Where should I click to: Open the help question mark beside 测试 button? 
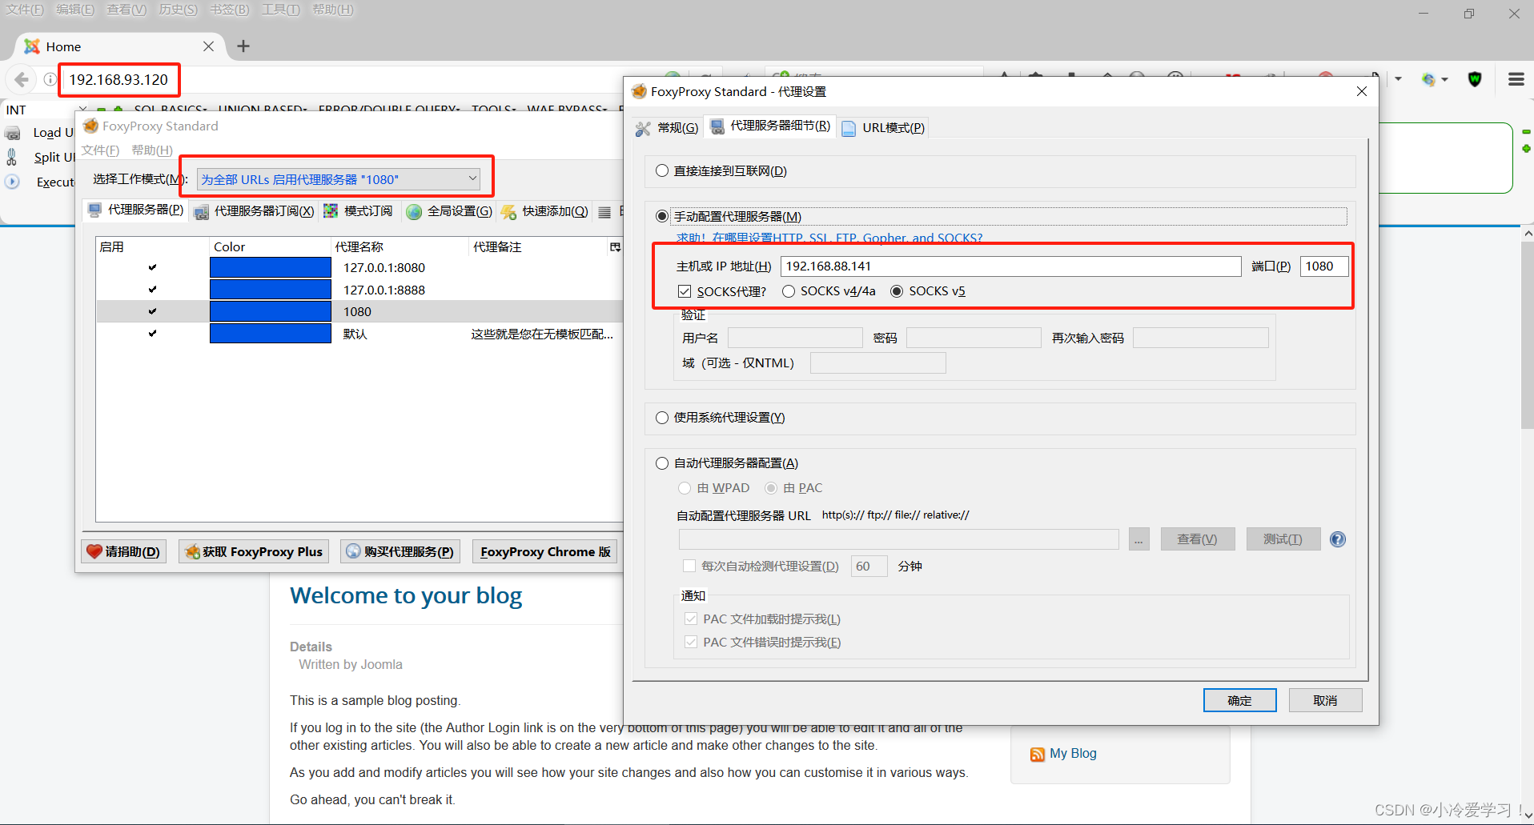1337,539
